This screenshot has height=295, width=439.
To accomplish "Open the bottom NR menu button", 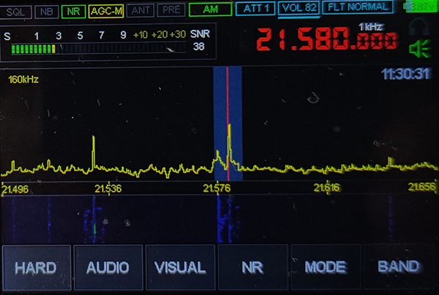I will tap(253, 266).
